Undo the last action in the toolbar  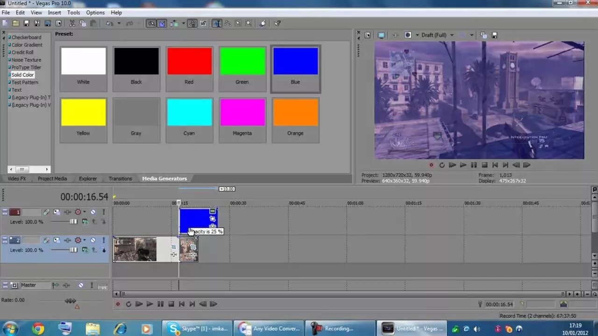click(x=110, y=23)
